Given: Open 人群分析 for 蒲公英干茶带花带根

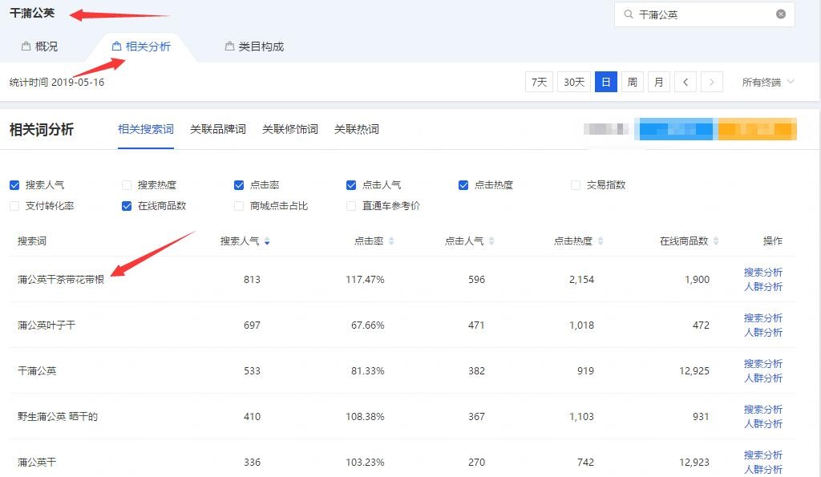Looking at the screenshot, I should 763,286.
